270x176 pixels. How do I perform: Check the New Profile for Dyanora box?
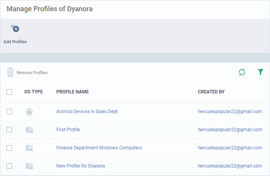point(9,166)
